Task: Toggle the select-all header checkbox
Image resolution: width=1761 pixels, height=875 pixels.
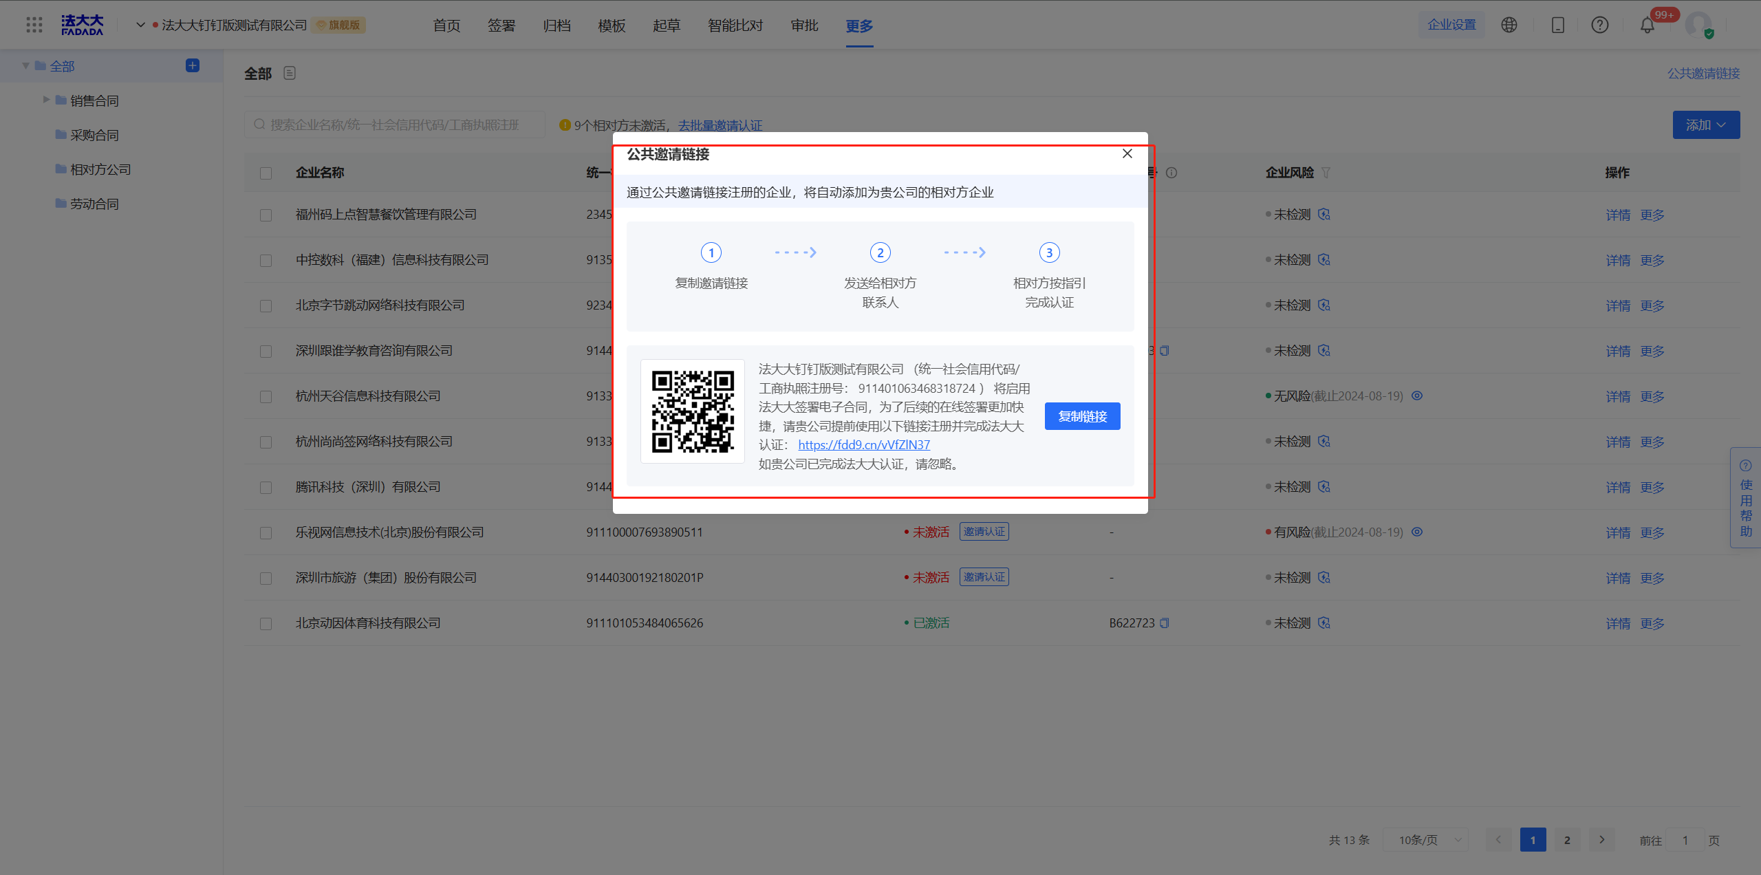Action: (x=266, y=173)
